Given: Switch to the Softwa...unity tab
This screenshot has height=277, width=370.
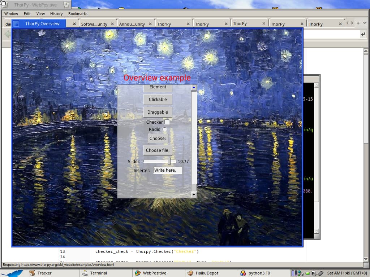Looking at the screenshot, I should pyautogui.click(x=94, y=24).
